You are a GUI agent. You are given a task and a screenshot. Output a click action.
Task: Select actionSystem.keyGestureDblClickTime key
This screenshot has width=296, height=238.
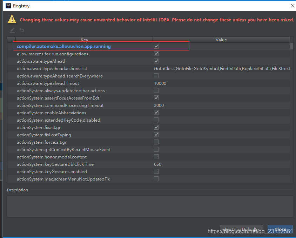pyautogui.click(x=55, y=164)
